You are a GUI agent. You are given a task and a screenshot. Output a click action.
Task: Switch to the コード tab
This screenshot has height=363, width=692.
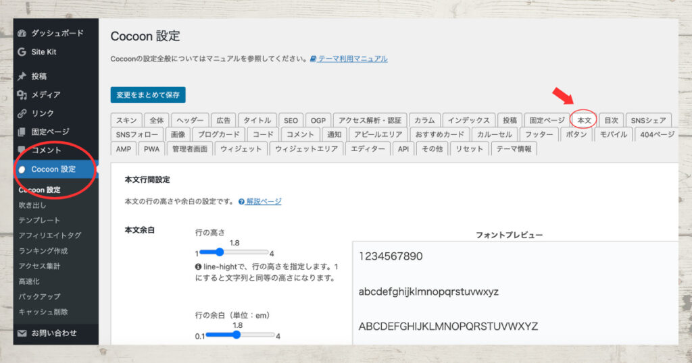click(x=263, y=134)
